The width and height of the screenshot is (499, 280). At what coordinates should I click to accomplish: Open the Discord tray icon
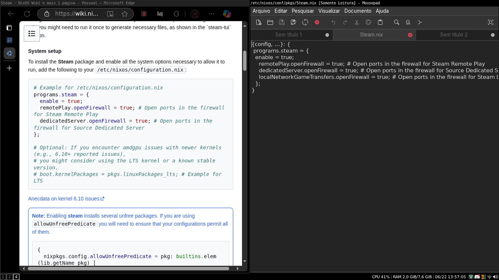(x=477, y=277)
